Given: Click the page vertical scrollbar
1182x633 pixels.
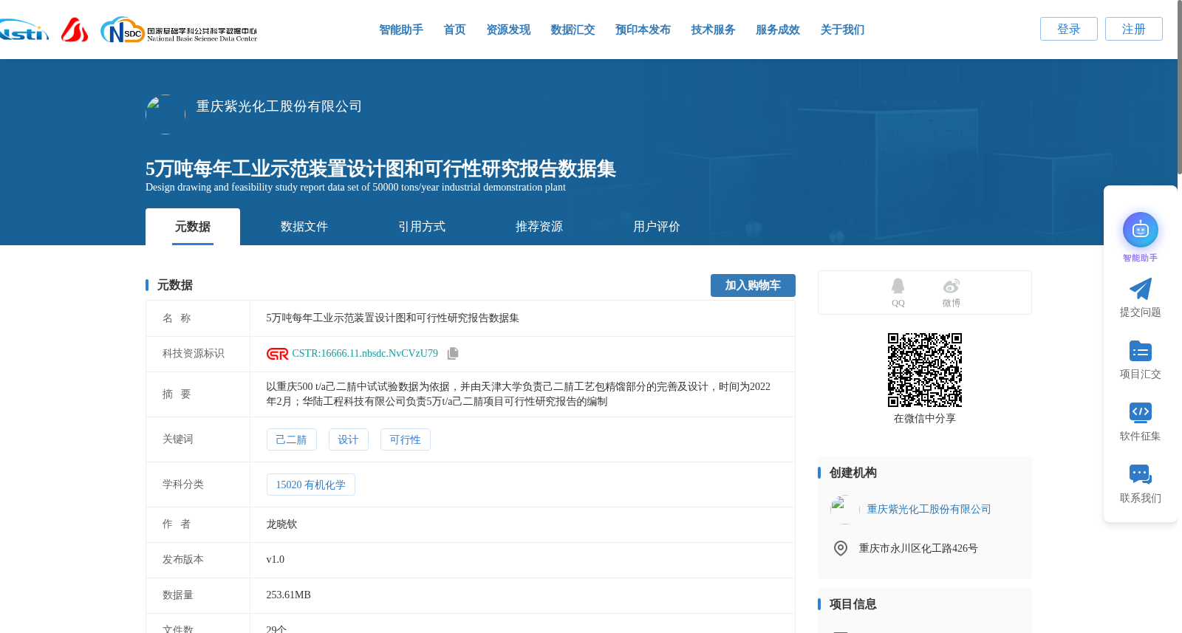Looking at the screenshot, I should 1179,87.
